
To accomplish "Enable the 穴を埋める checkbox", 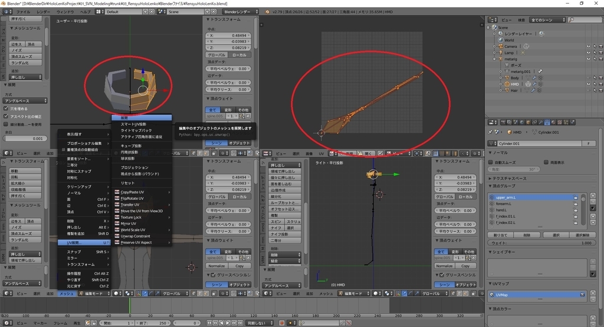I will pos(6,108).
